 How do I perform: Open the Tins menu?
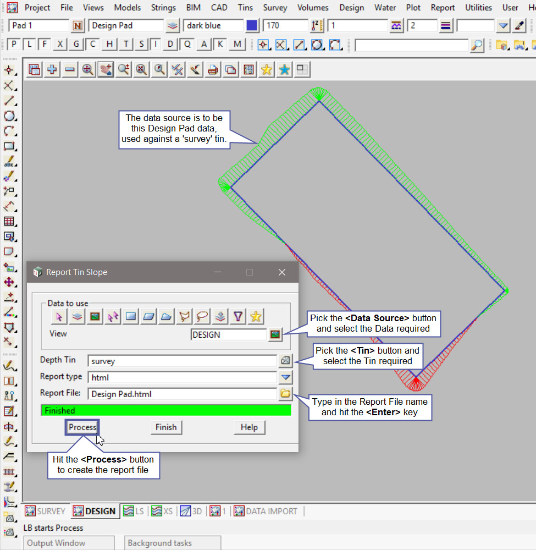[x=245, y=8]
